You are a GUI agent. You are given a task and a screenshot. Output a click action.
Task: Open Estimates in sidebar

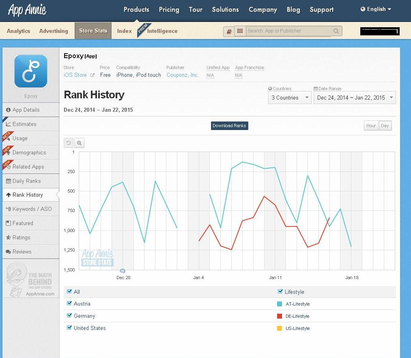point(31,124)
